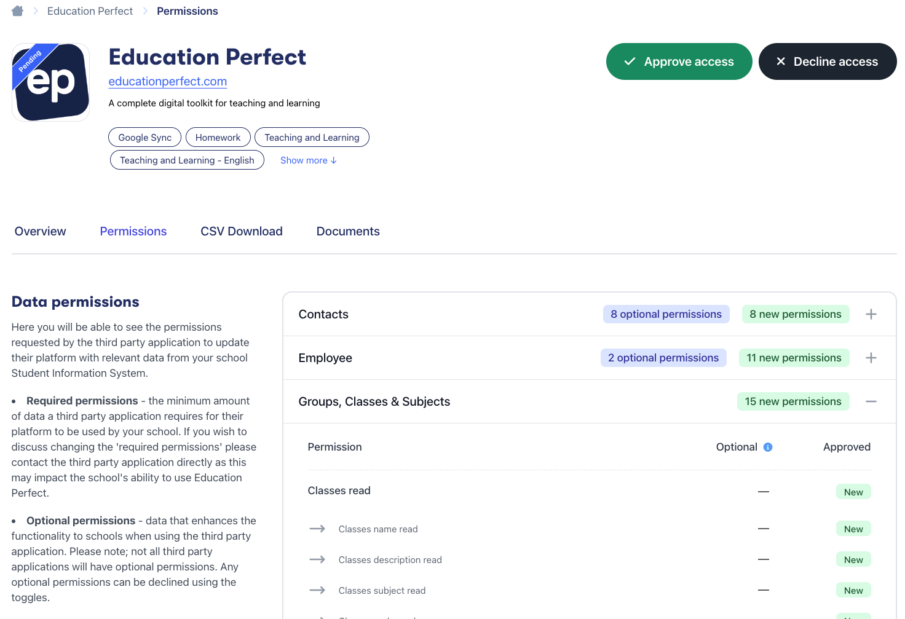Screen dimensions: 905x619
Task: Click Groups, Classes & Subjects title
Action: click(x=374, y=401)
